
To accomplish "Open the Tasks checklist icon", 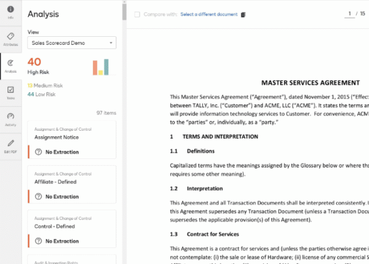I will (10, 92).
